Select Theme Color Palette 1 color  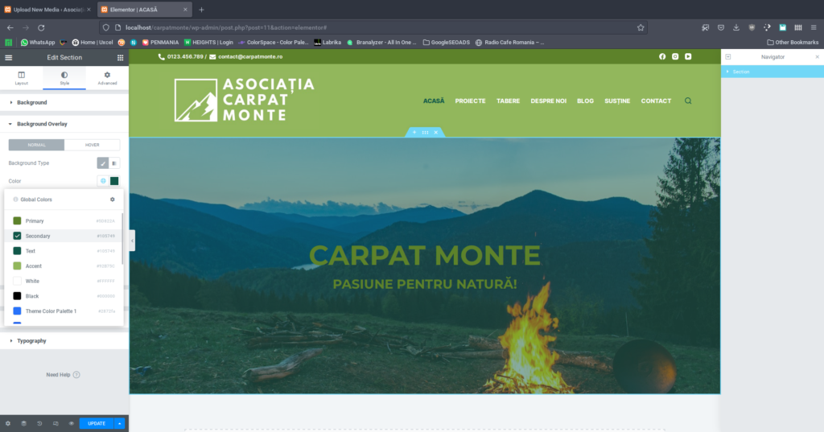(x=64, y=311)
